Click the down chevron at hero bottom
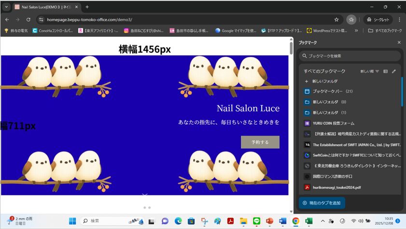The width and height of the screenshot is (406, 229). (145, 194)
